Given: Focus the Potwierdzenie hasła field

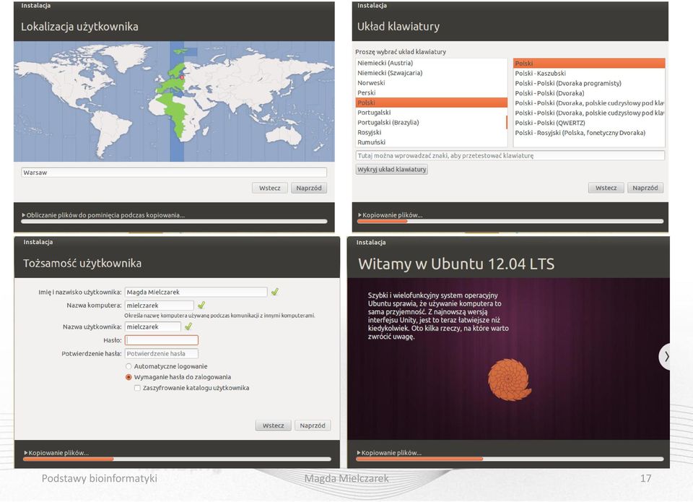Looking at the screenshot, I should point(161,353).
